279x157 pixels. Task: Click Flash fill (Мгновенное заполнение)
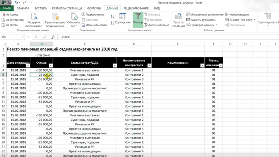pos(205,15)
